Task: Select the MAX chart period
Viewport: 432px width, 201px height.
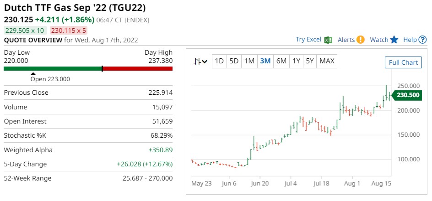Action: pyautogui.click(x=327, y=61)
